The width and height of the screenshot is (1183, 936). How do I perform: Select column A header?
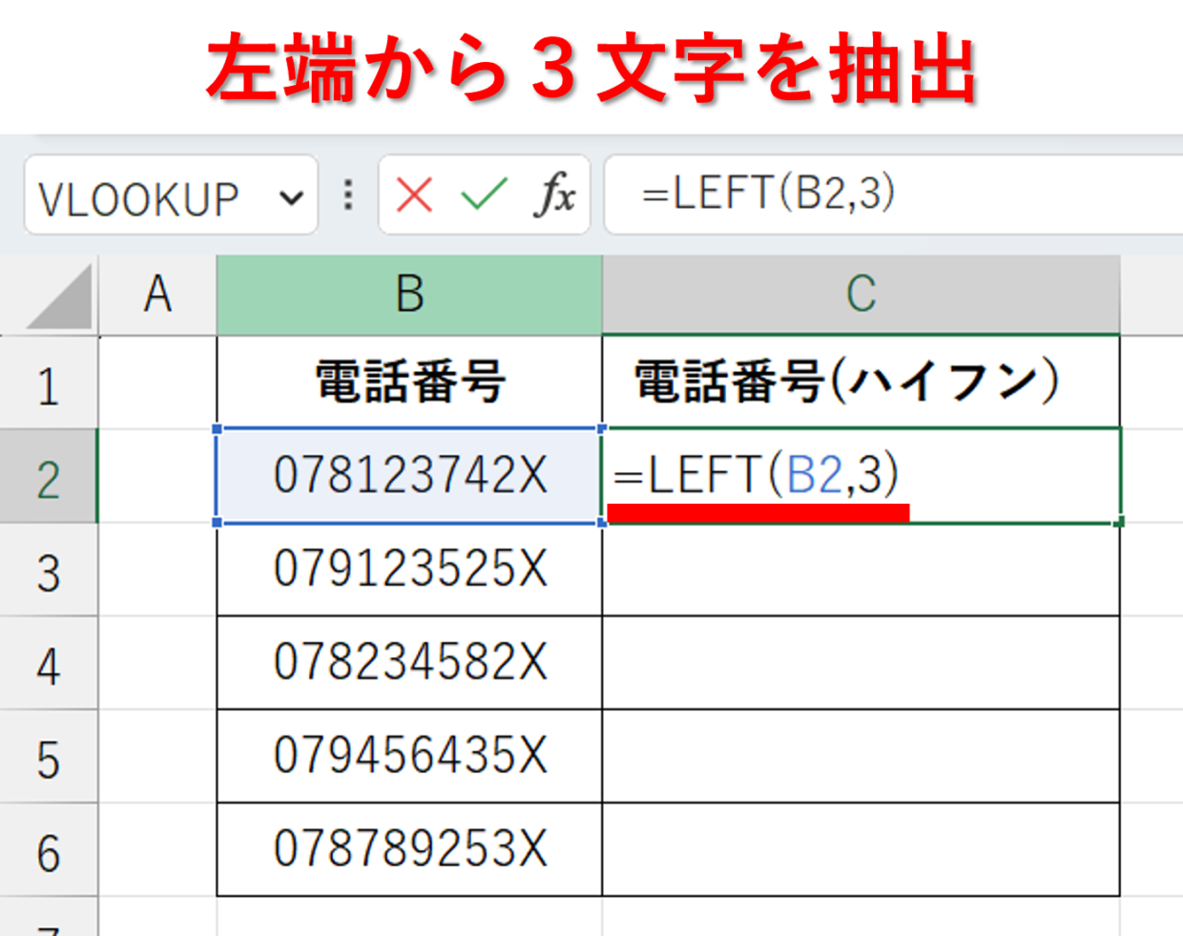click(x=158, y=294)
